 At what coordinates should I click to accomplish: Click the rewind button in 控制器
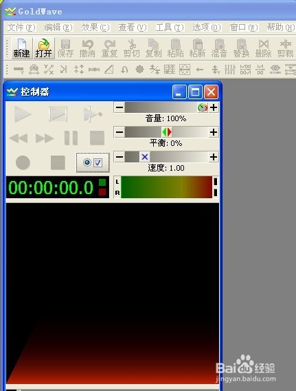(19, 138)
